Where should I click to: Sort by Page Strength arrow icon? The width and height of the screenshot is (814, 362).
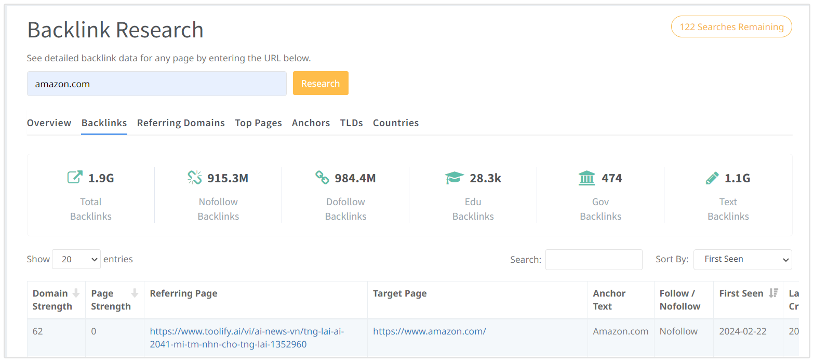135,293
